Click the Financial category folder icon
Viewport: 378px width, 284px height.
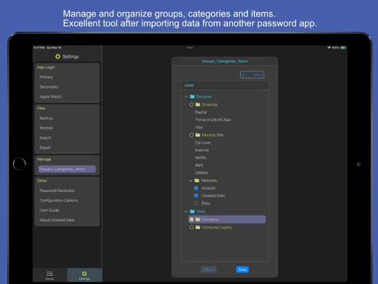point(198,104)
